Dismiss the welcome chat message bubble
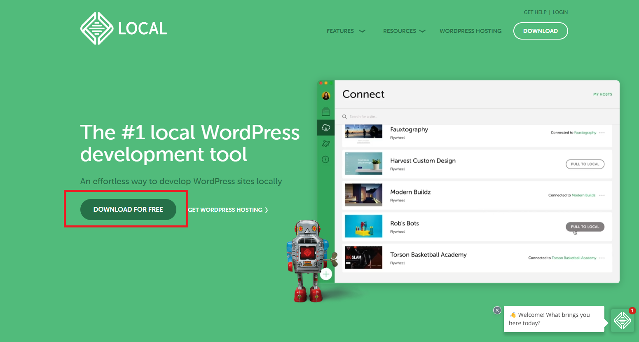This screenshot has width=639, height=342. (x=497, y=310)
